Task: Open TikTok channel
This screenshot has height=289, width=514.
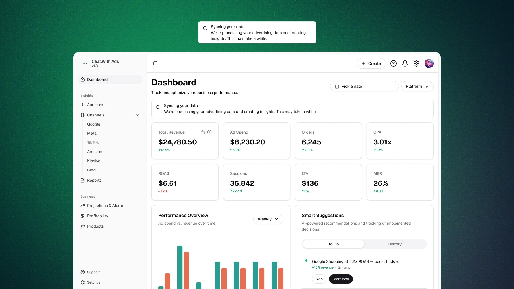Action: pos(93,142)
